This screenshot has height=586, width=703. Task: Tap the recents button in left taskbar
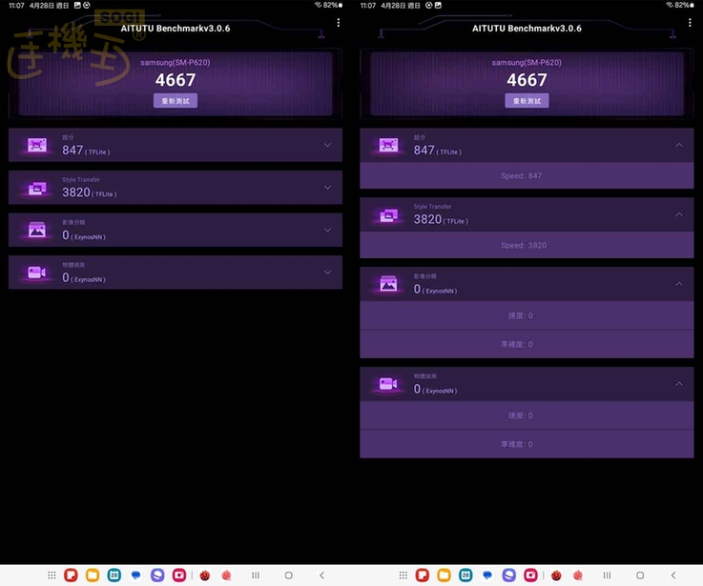256,576
